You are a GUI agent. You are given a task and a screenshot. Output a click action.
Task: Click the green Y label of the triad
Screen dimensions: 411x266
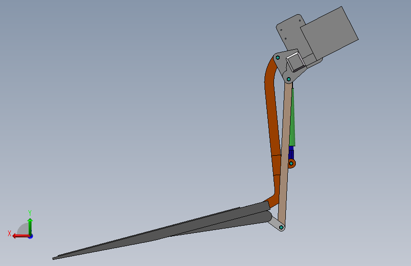30,213
